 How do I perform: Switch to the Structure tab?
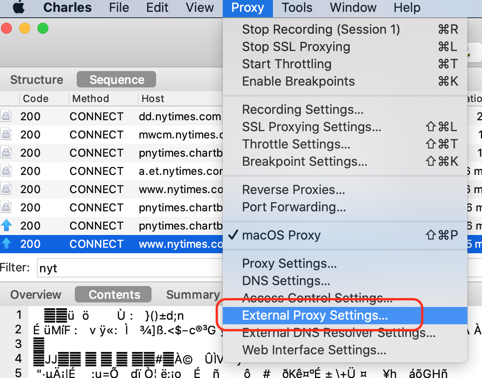pos(37,80)
